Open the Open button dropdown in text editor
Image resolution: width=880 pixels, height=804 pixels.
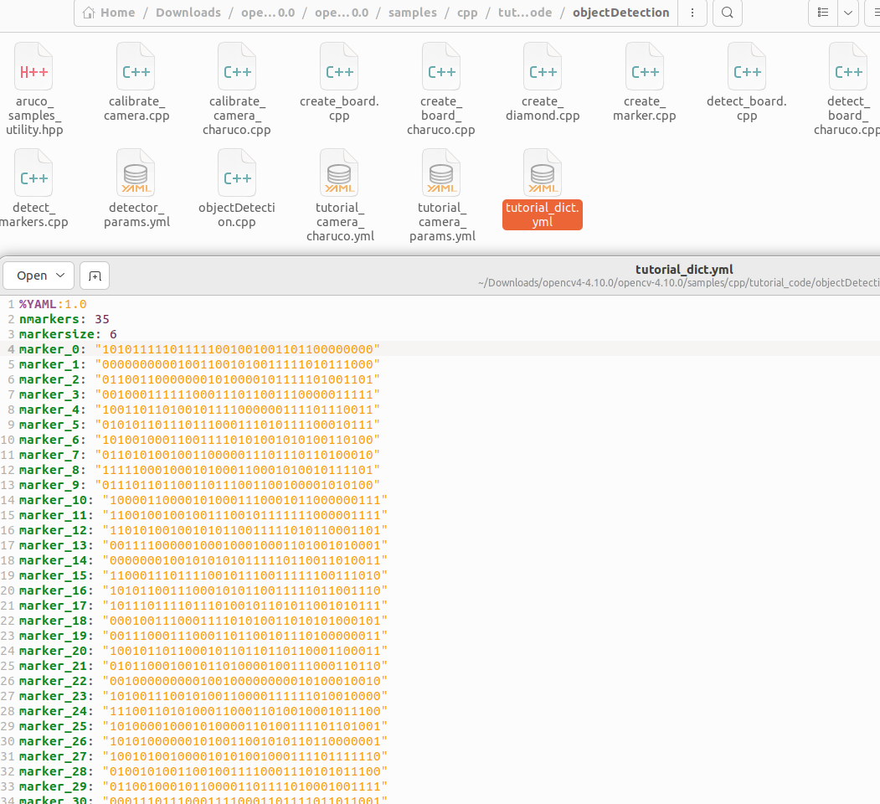(x=39, y=276)
